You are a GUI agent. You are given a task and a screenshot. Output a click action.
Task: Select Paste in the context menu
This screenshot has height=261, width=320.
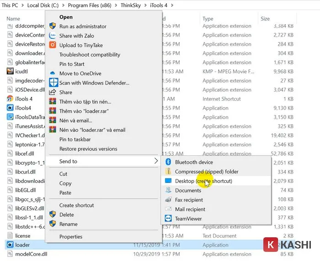tap(104, 193)
